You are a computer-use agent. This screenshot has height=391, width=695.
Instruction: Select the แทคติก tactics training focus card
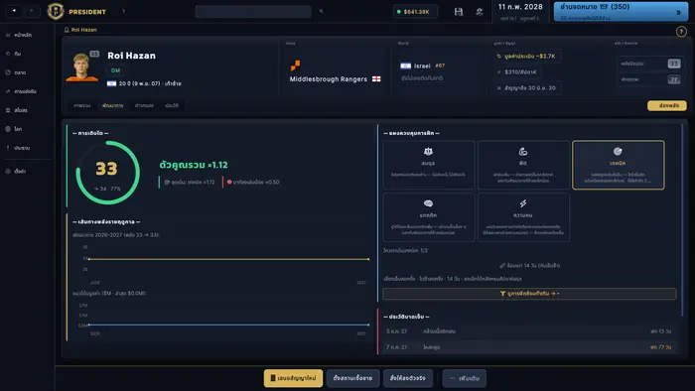[x=429, y=217]
